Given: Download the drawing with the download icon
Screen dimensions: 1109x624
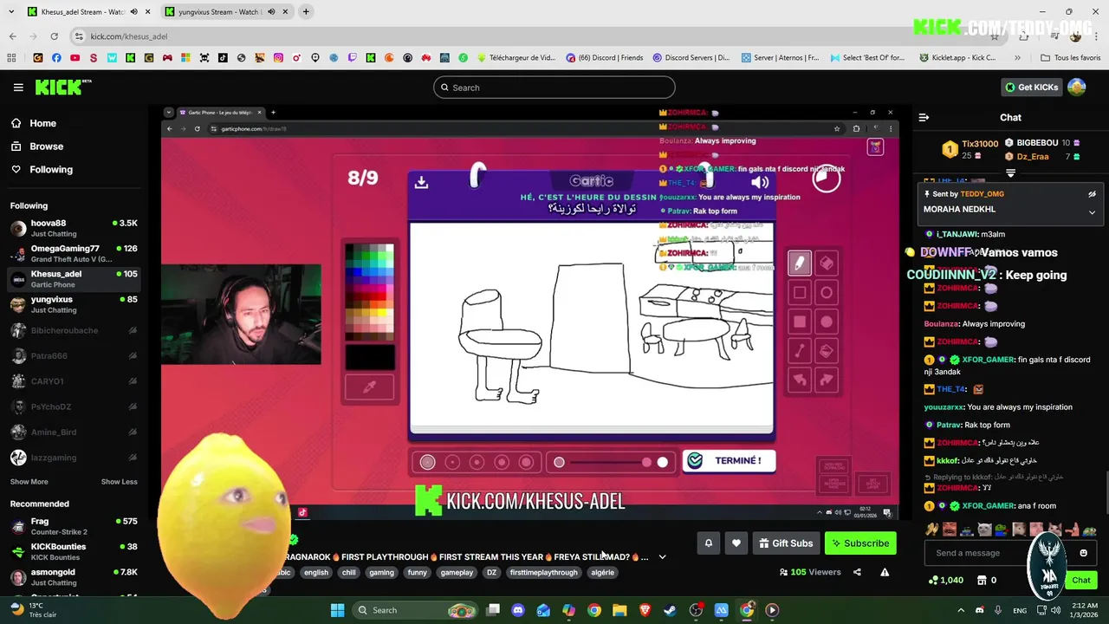Looking at the screenshot, I should (x=421, y=182).
